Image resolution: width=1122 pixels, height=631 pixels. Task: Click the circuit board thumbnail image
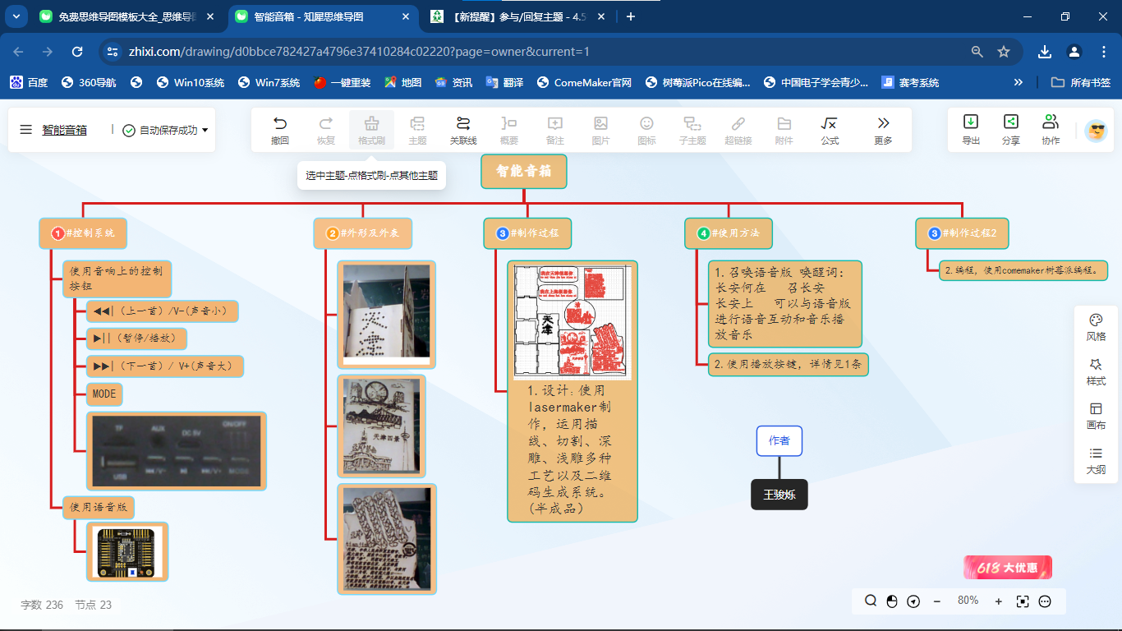127,551
